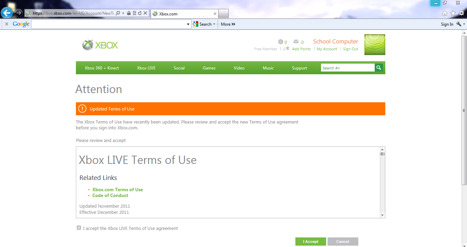This screenshot has width=467, height=247.
Task: Open the address bar autocomplete dropdown arrow
Action: click(123, 13)
